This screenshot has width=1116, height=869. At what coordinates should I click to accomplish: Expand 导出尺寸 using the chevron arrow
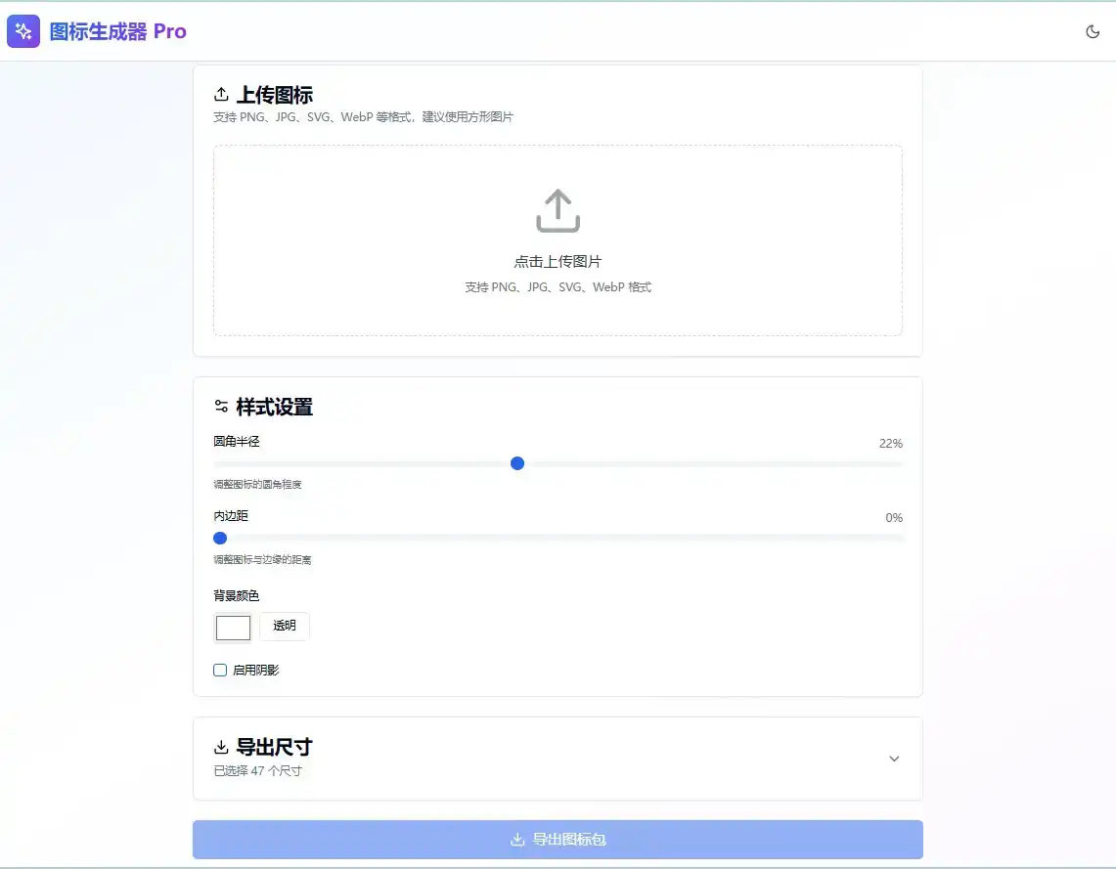pos(893,758)
